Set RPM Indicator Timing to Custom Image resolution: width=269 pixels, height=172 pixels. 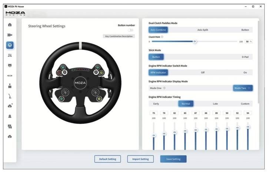[245, 104]
